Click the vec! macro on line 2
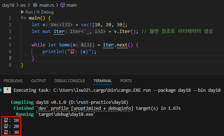Viewport: 224px width, 136px height. [x=86, y=25]
